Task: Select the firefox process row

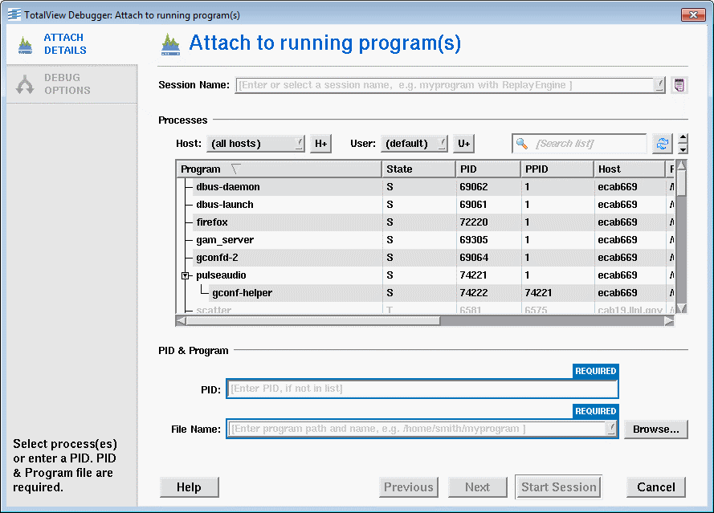Action: tap(426, 222)
